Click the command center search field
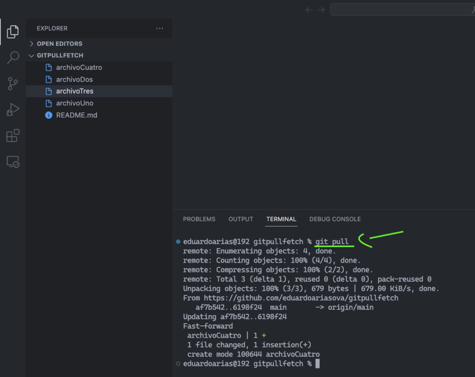The height and width of the screenshot is (377, 475). (403, 9)
